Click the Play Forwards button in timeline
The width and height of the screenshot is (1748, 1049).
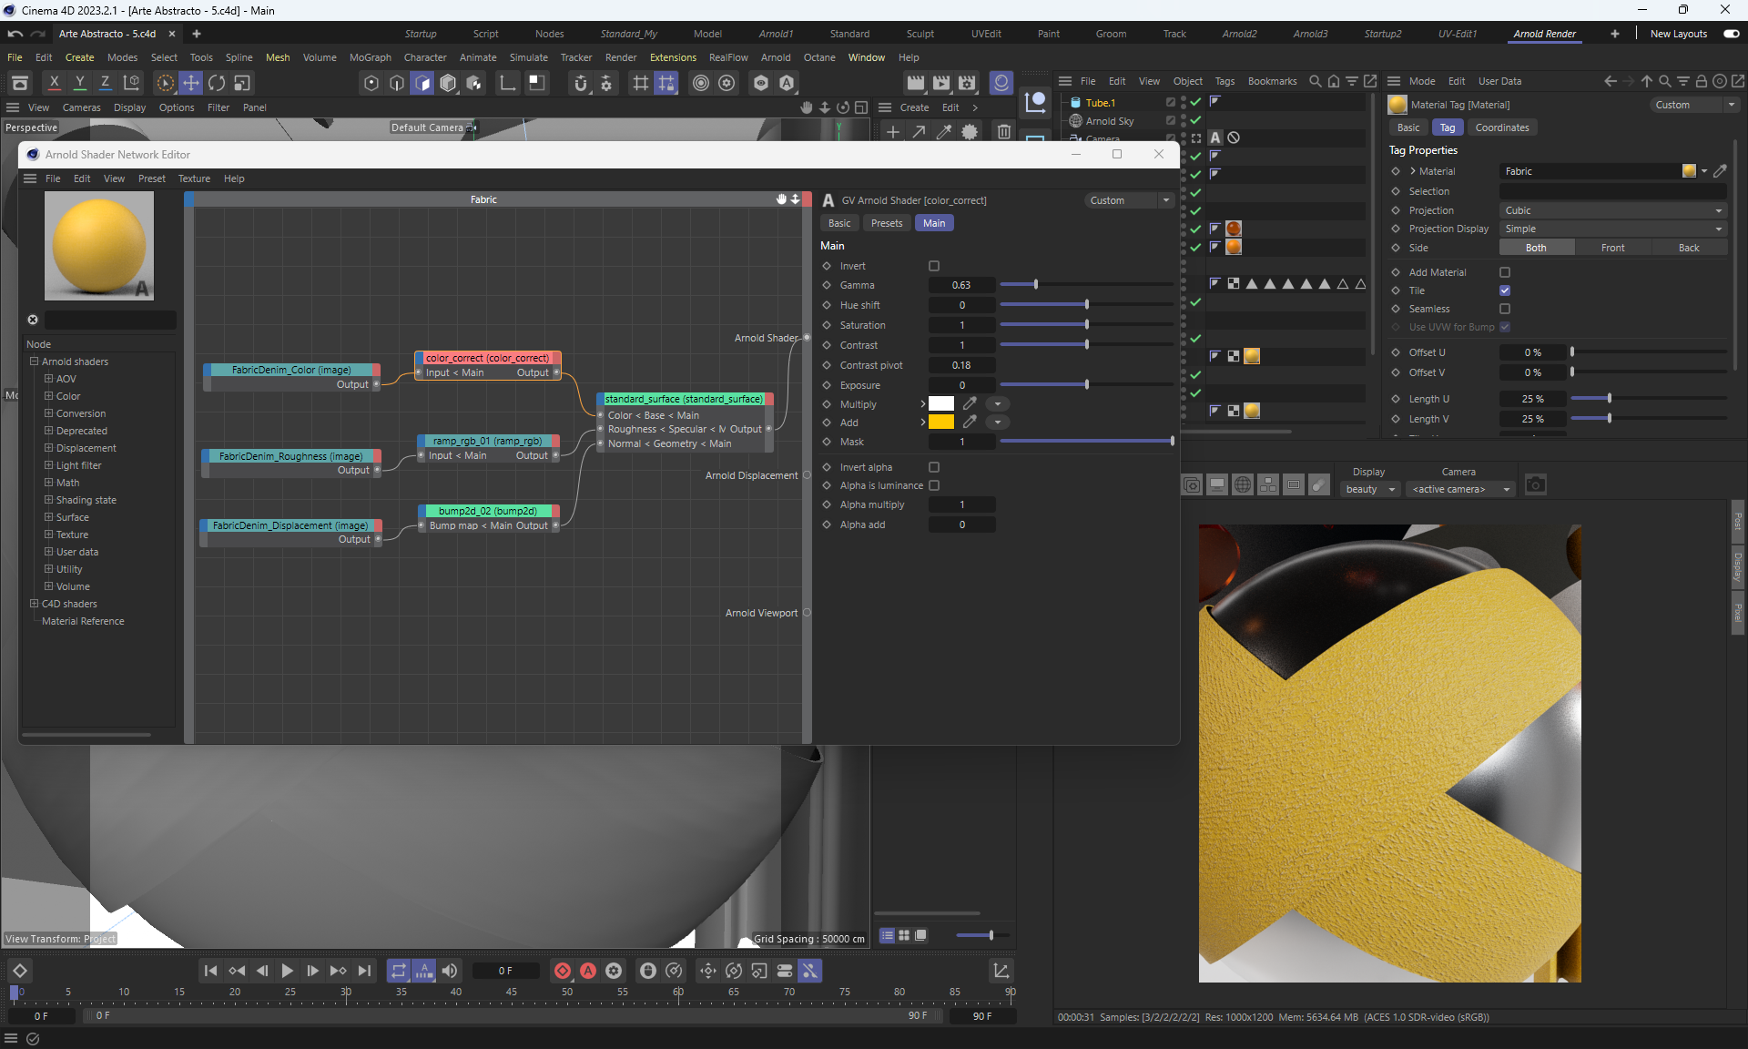click(287, 971)
